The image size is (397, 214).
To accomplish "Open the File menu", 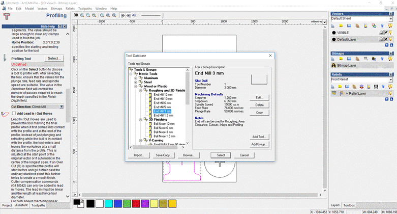I will [10, 8].
